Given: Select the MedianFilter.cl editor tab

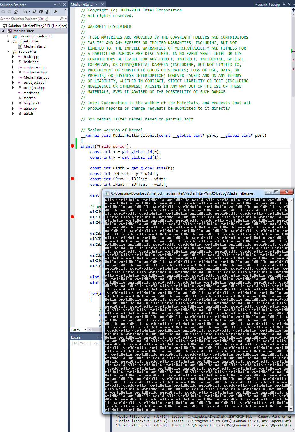Looking at the screenshot, I should point(82,5).
